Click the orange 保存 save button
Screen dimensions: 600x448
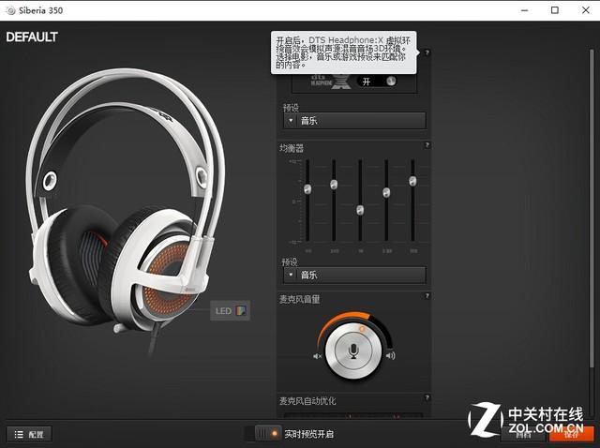tap(571, 434)
